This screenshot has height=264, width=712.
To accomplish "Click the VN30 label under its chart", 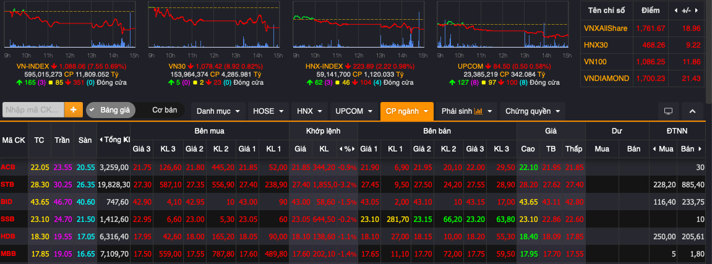I will 178,66.
